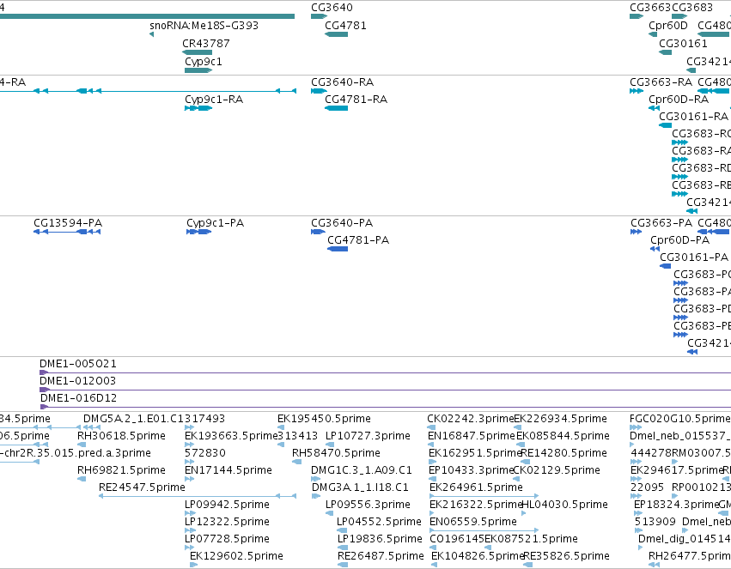Select the LP04552.5prime EST
731x569 pixels.
pos(342,530)
